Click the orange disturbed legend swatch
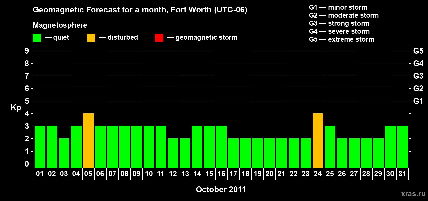 point(91,38)
